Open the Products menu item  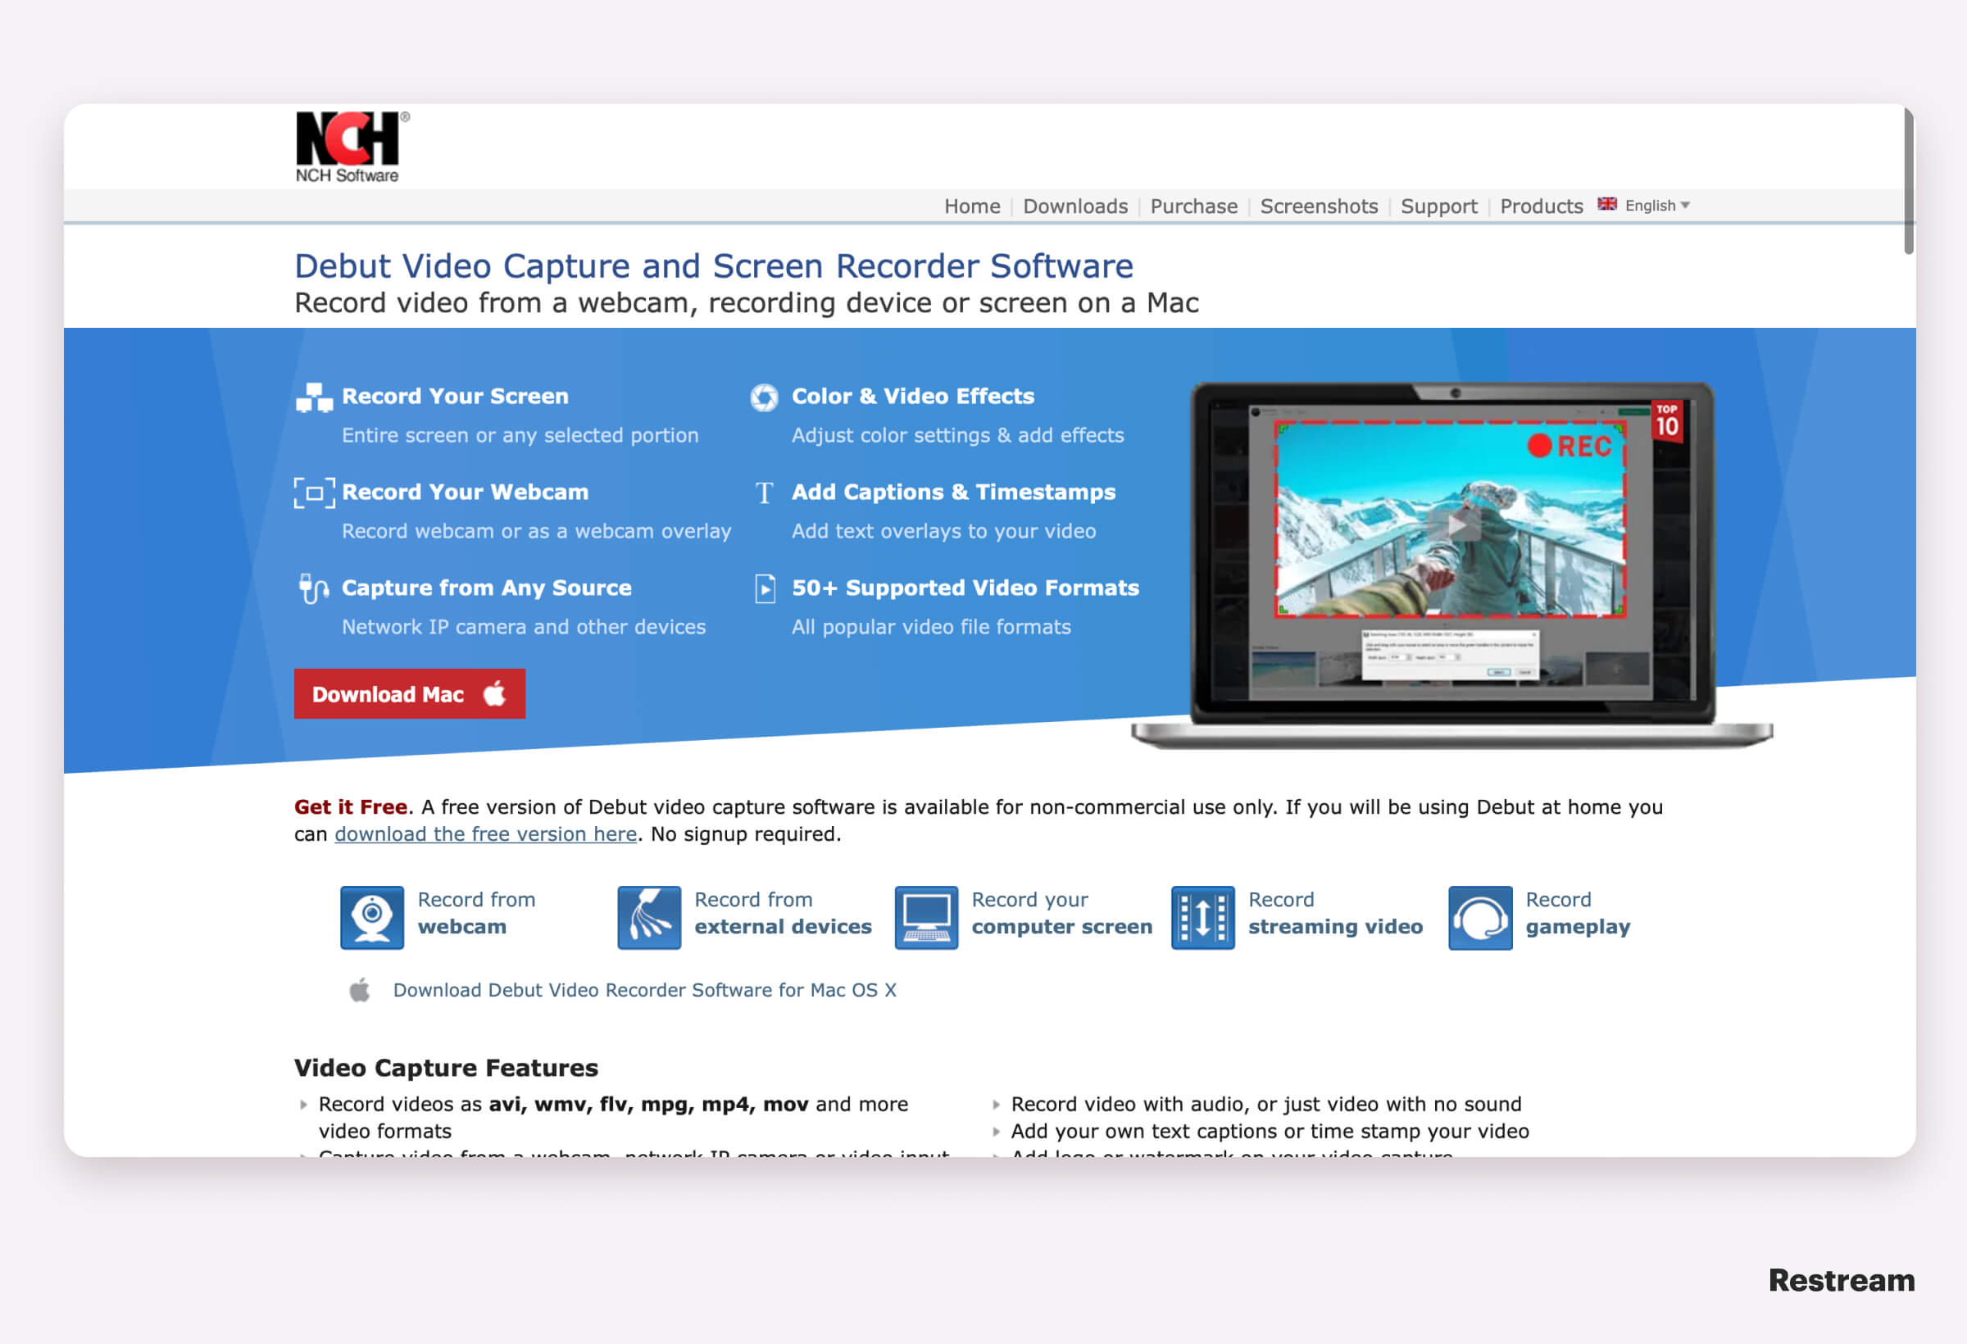coord(1542,205)
